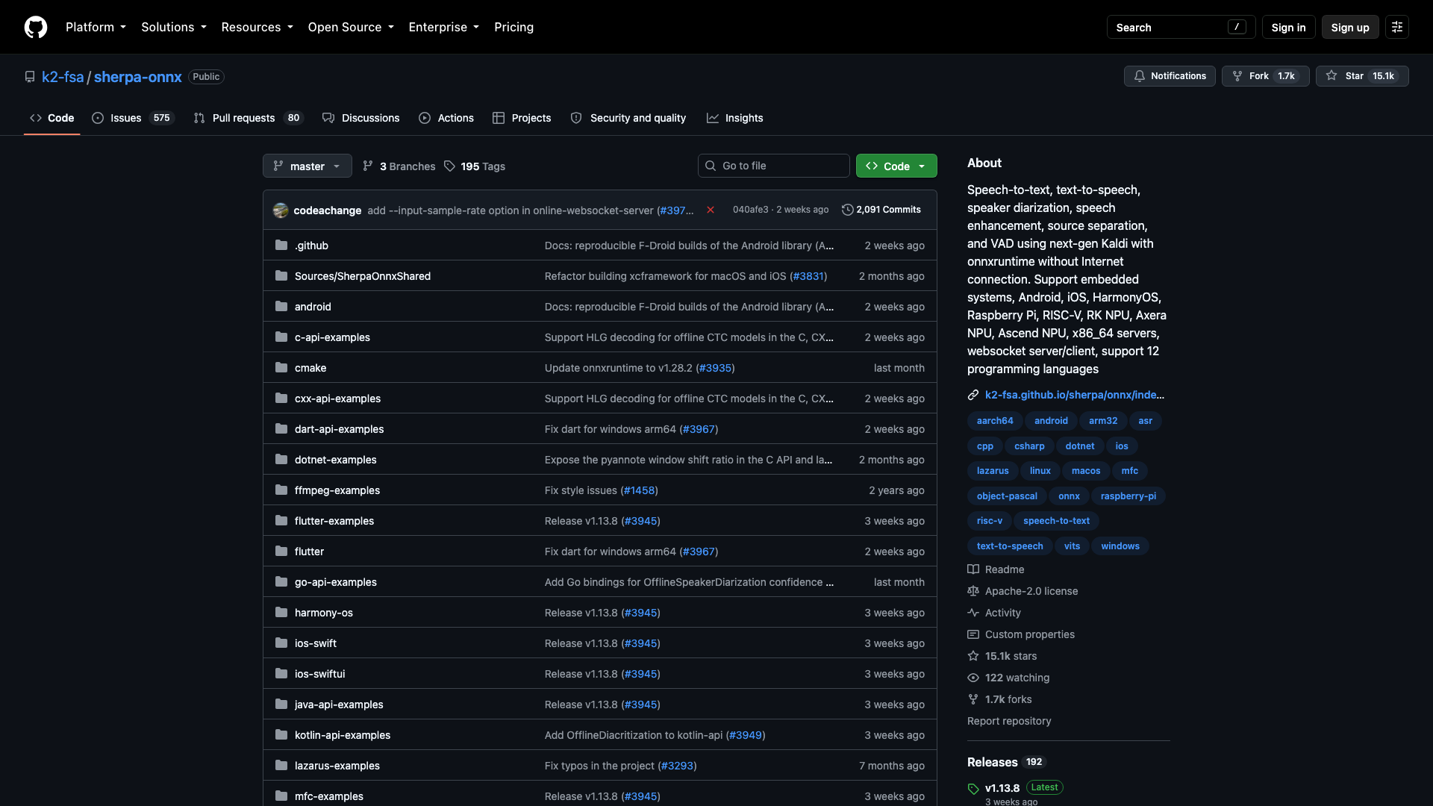Click the Sign up button
This screenshot has width=1433, height=806.
(1349, 27)
